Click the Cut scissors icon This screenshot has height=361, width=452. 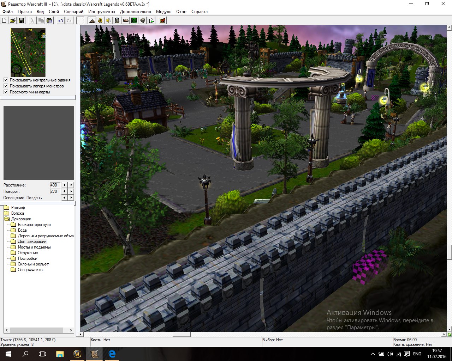[32, 20]
